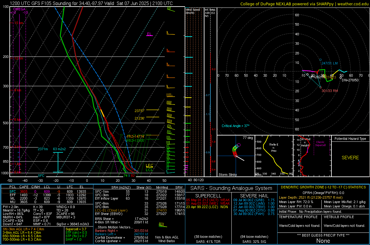Click the DCAPE = 824 value

[x=13, y=221]
